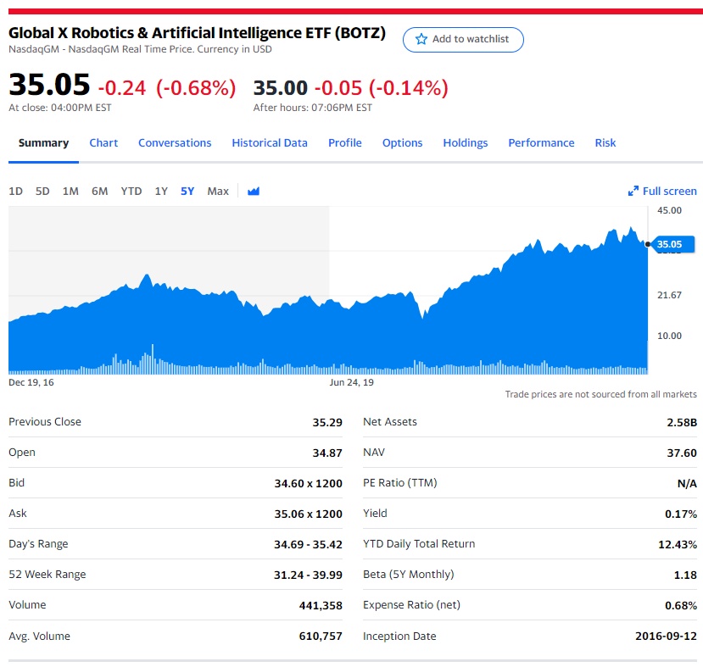The width and height of the screenshot is (703, 667).
Task: Set chart range to 1D
Action: (16, 192)
